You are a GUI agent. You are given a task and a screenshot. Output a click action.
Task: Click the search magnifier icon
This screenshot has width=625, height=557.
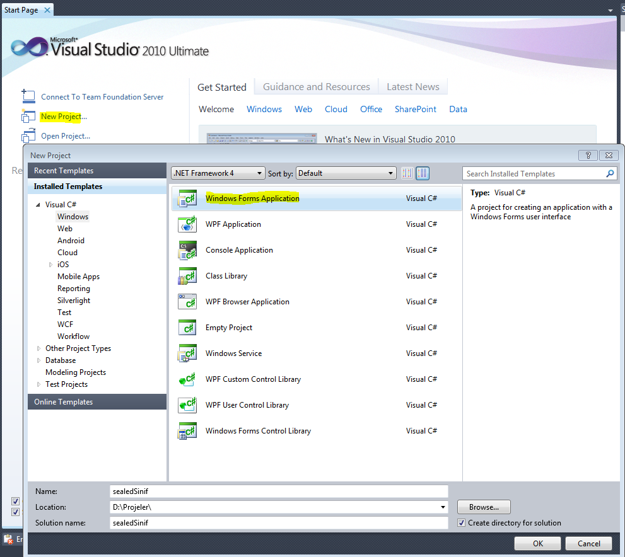[x=610, y=173]
